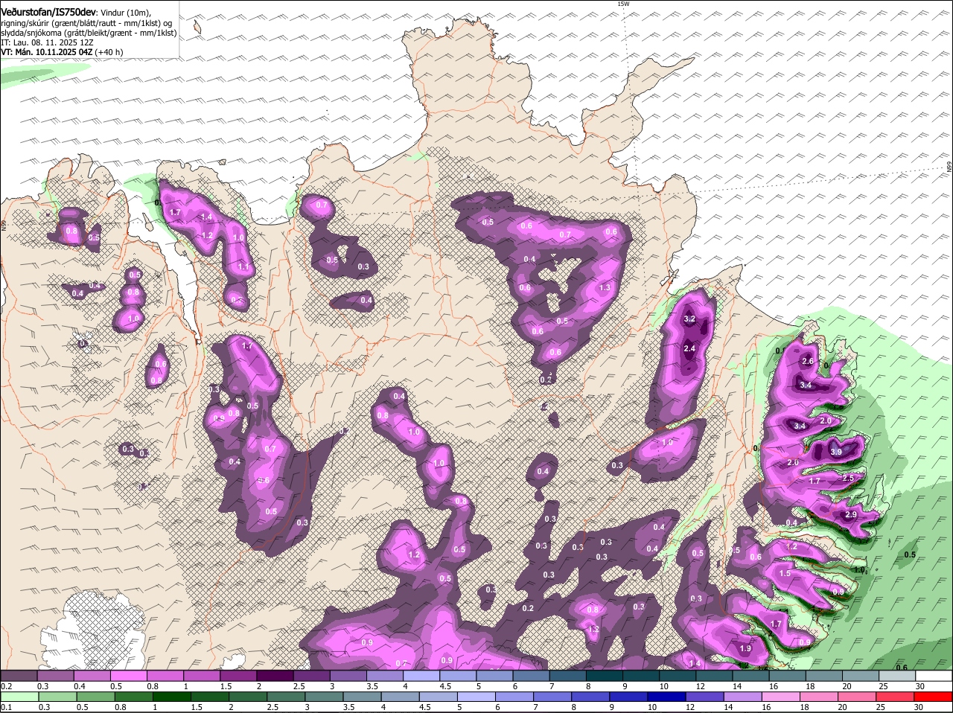The image size is (953, 713).
Task: Pick the bright pink 0.5–0.8 snow legend swatch
Action: click(x=129, y=675)
